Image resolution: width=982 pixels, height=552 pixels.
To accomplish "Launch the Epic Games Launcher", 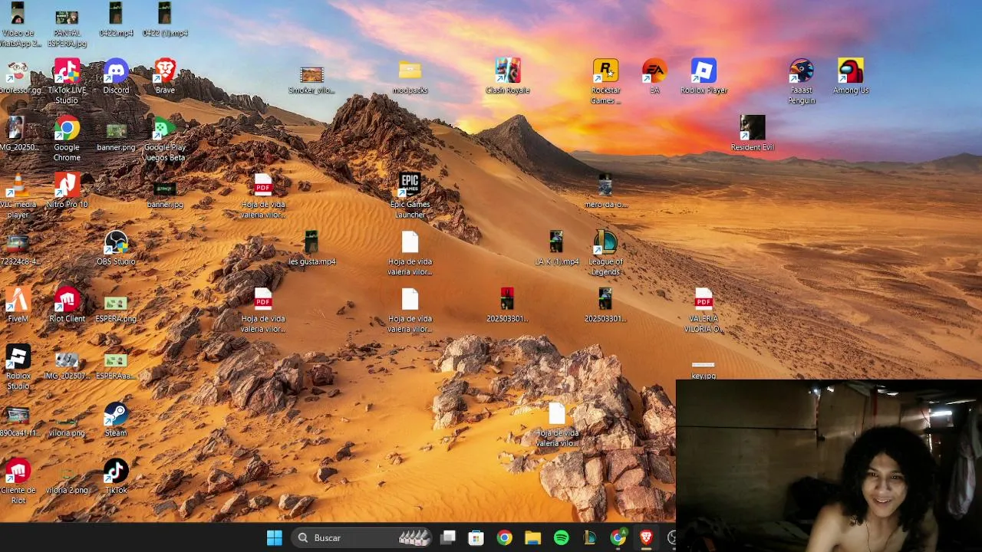I will click(x=410, y=195).
